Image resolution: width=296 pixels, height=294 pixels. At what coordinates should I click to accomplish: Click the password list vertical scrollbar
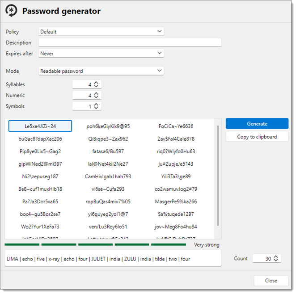click(x=218, y=176)
